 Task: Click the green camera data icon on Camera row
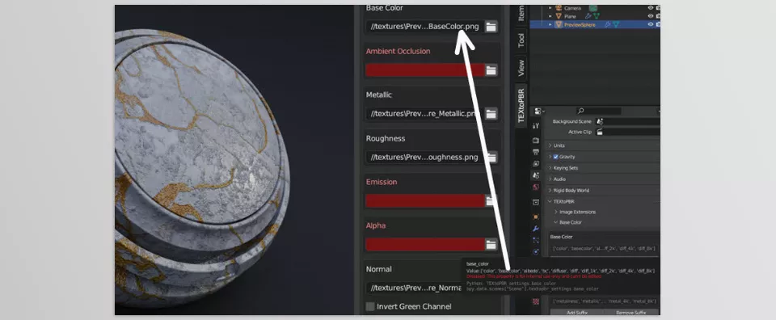[x=593, y=8]
